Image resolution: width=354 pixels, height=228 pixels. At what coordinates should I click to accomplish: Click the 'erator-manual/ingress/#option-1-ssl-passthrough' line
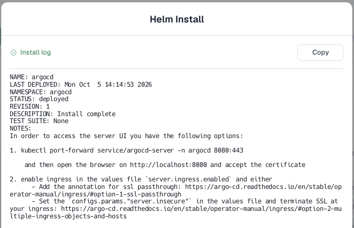pyautogui.click(x=96, y=194)
